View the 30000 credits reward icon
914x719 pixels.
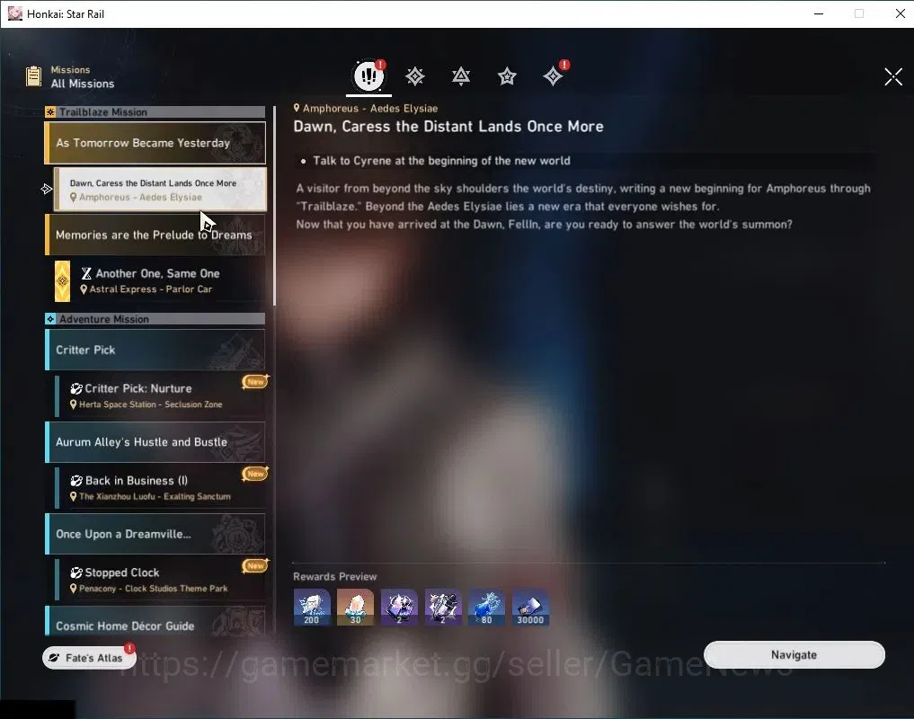[x=530, y=607]
